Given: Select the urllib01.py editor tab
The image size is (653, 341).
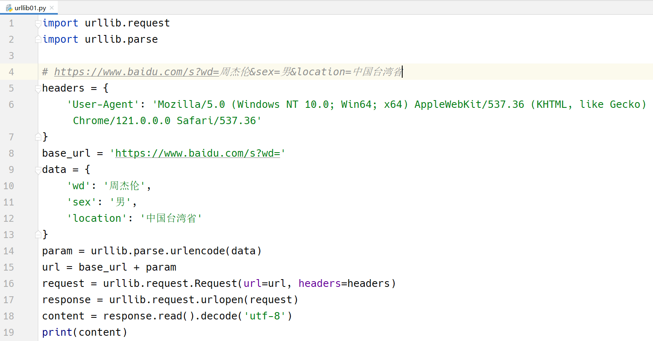Looking at the screenshot, I should (x=29, y=8).
